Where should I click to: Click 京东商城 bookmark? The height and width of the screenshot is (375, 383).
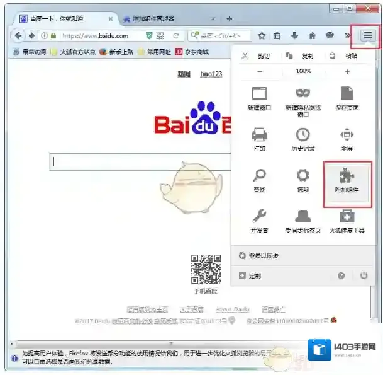[192, 52]
